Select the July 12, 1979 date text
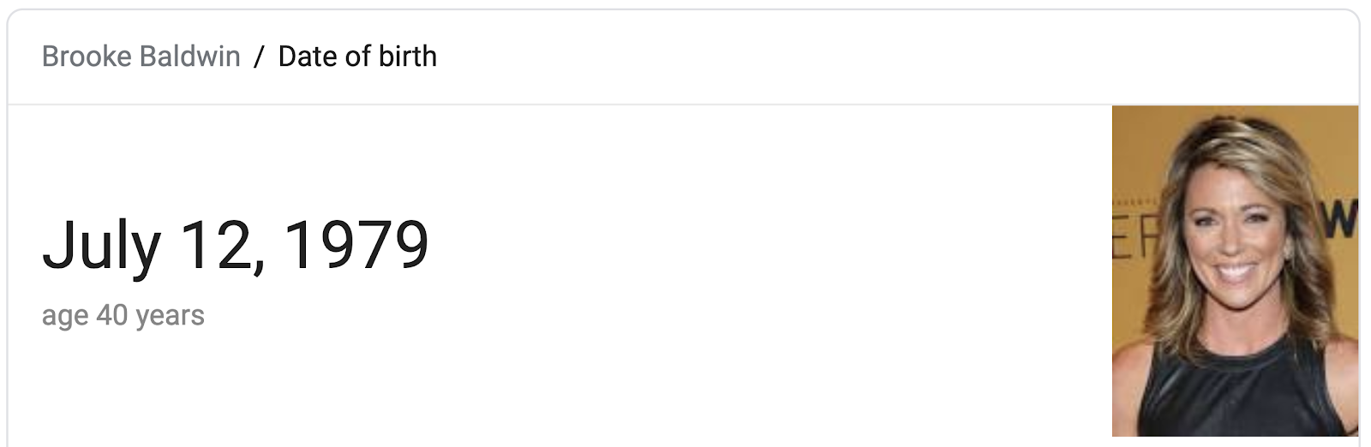This screenshot has width=1371, height=447. pyautogui.click(x=236, y=246)
